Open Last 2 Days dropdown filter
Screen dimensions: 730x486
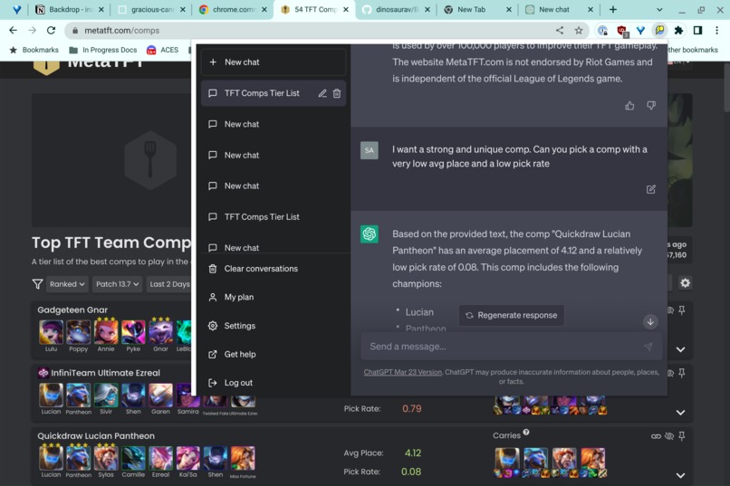(169, 283)
